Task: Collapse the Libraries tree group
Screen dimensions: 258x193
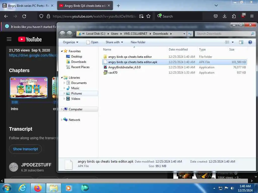Action: tap(62, 78)
